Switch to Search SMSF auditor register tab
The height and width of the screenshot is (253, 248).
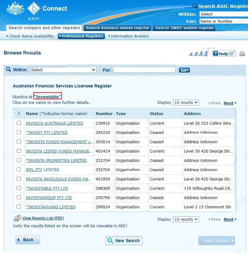184,28
